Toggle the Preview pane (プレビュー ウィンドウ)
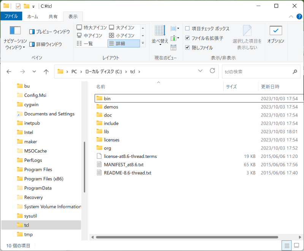Viewport: 304px width, 251px height. (49, 32)
